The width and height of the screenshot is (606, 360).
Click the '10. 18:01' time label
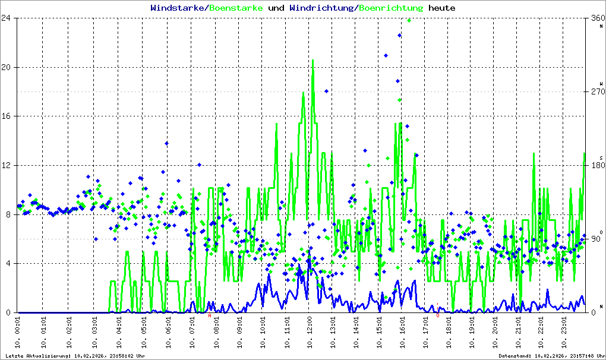click(x=449, y=333)
